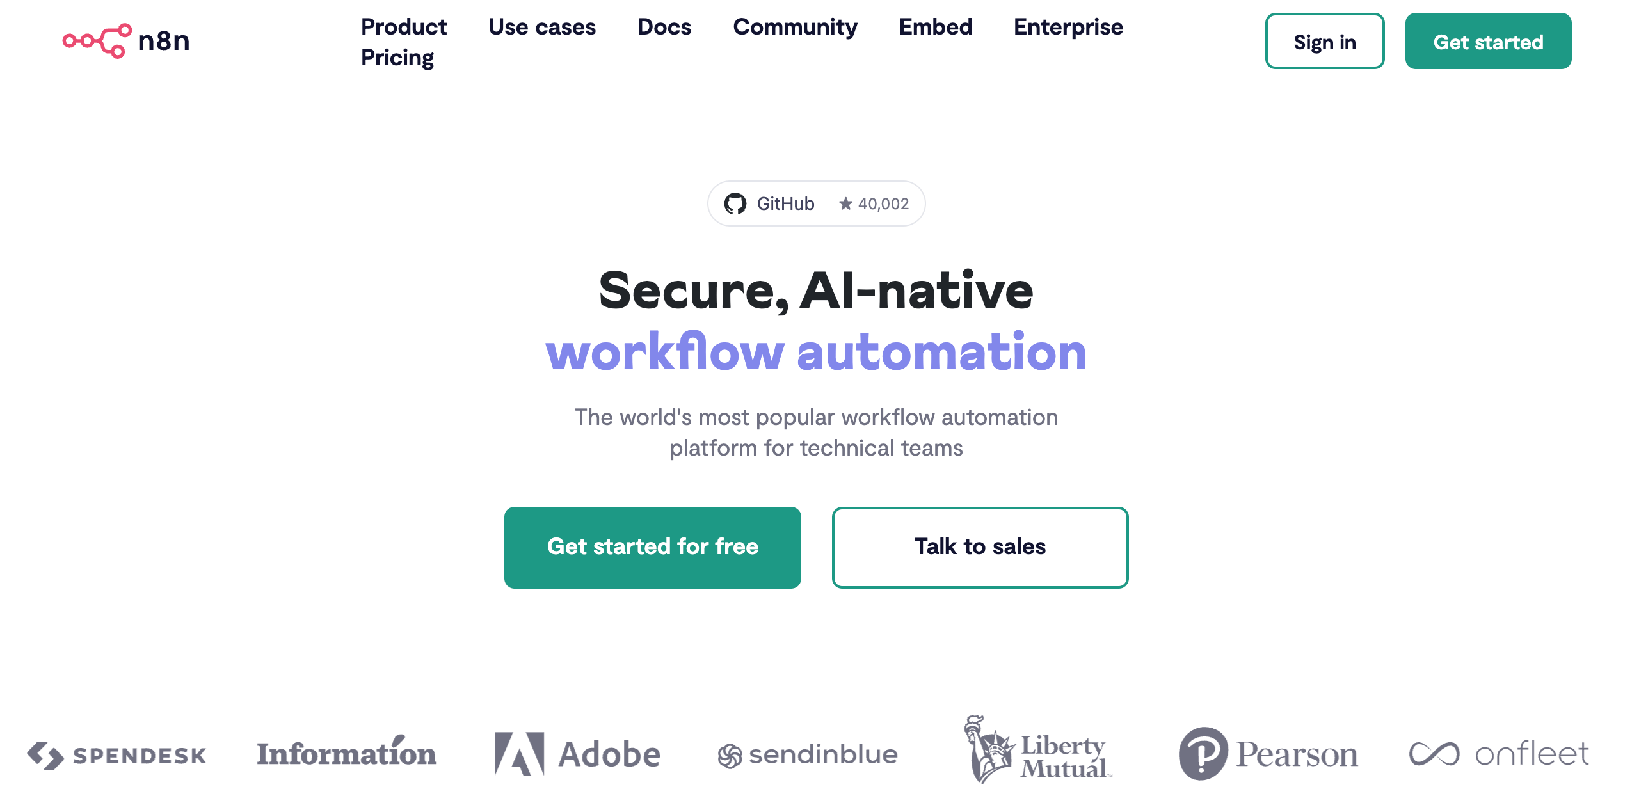Click the Sign in button
The height and width of the screenshot is (796, 1632).
[1324, 42]
